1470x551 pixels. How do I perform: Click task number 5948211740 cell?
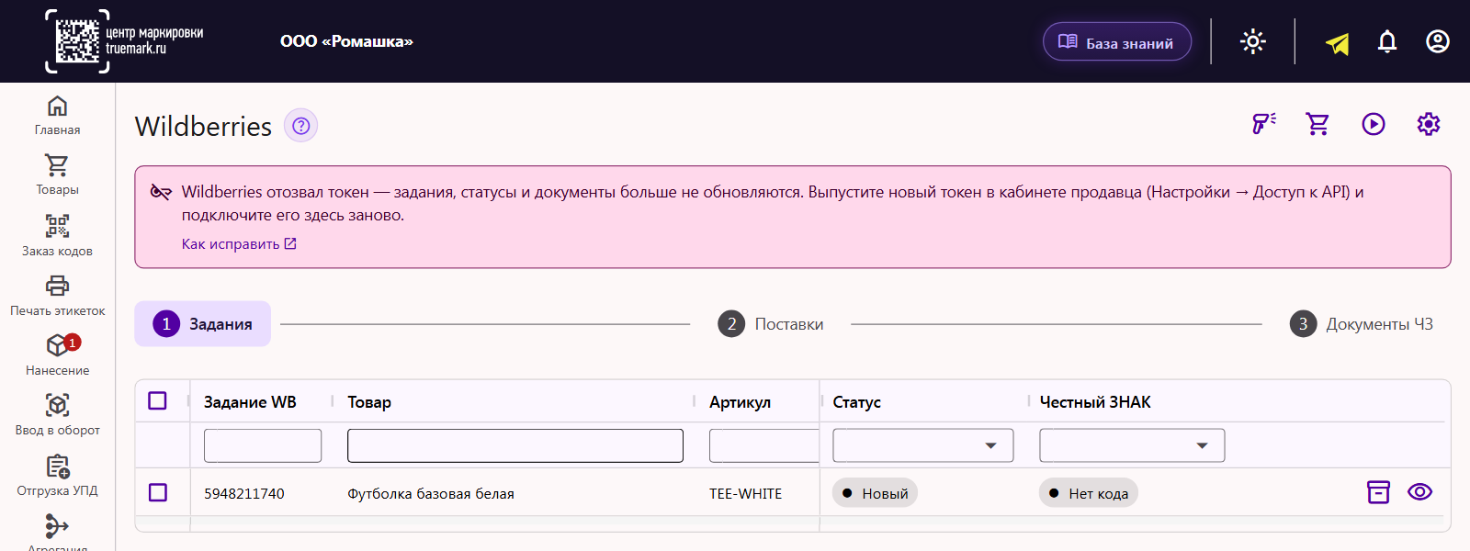(244, 494)
